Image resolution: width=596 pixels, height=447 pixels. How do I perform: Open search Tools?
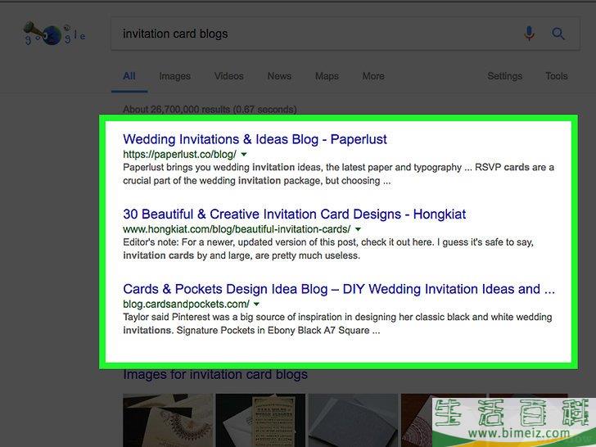[x=557, y=76]
